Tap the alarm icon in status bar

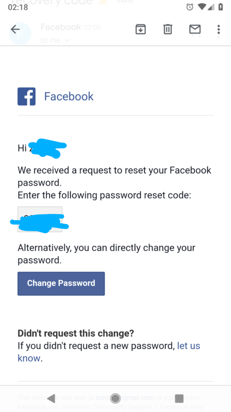(x=190, y=7)
